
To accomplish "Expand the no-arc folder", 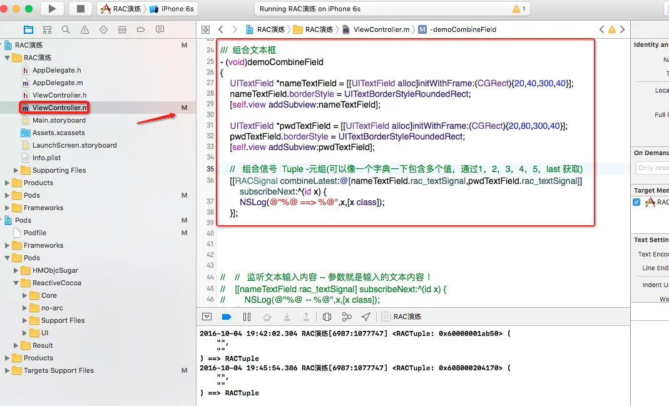I will click(25, 308).
